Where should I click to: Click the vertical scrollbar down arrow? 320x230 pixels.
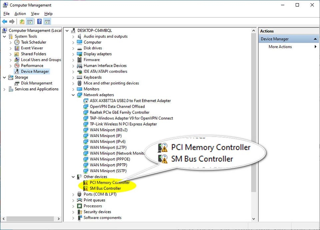254,219
